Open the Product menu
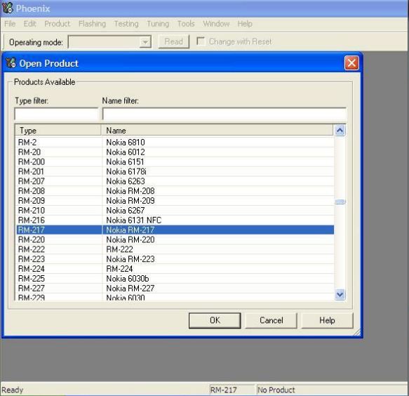 pos(58,24)
